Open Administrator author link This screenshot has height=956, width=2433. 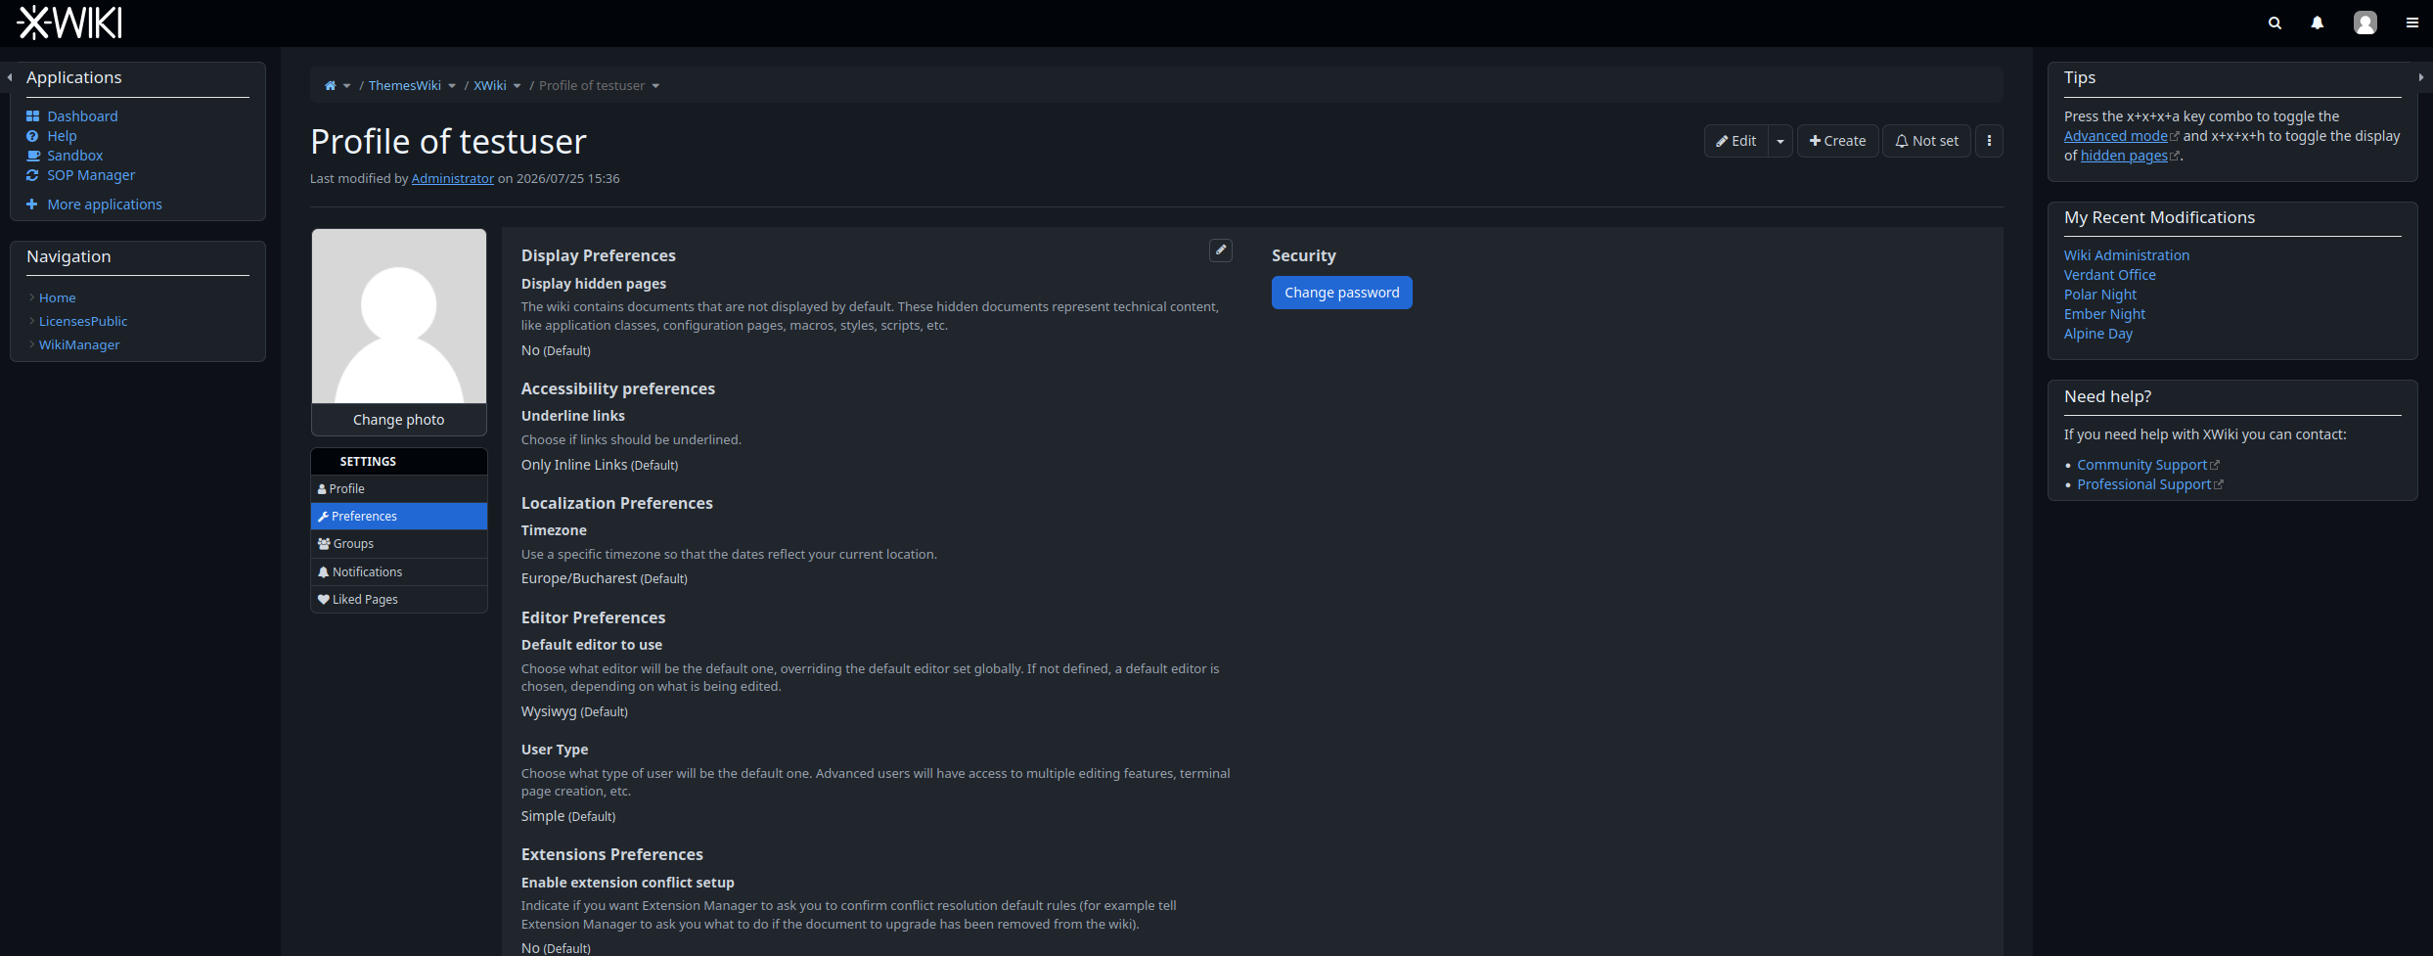(x=452, y=179)
